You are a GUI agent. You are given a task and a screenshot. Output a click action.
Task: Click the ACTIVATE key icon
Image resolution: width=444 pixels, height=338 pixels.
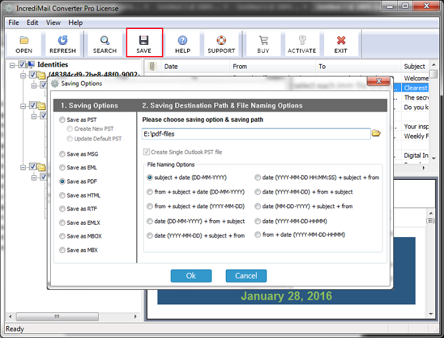(302, 40)
